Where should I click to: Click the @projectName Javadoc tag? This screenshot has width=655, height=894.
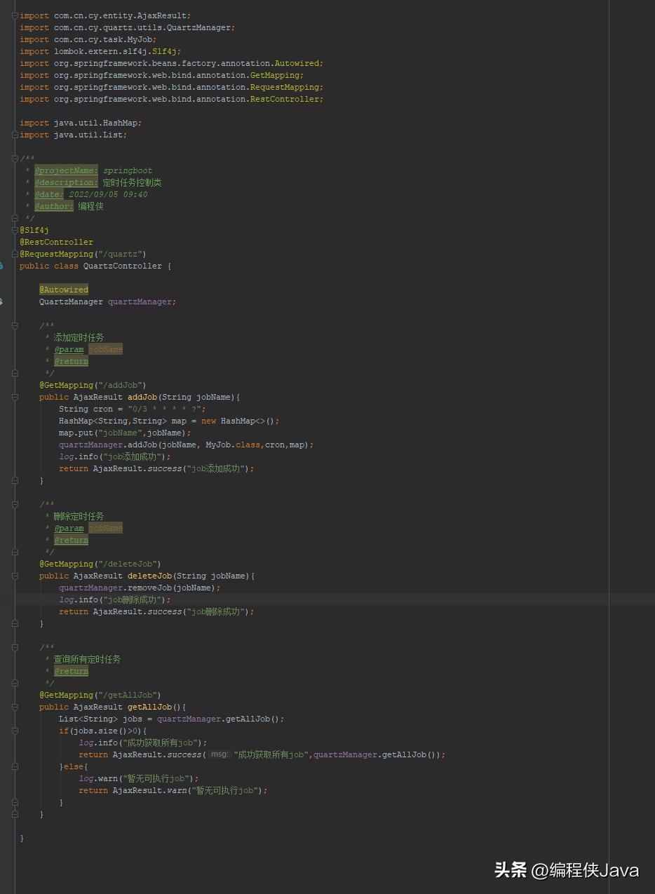click(x=67, y=170)
